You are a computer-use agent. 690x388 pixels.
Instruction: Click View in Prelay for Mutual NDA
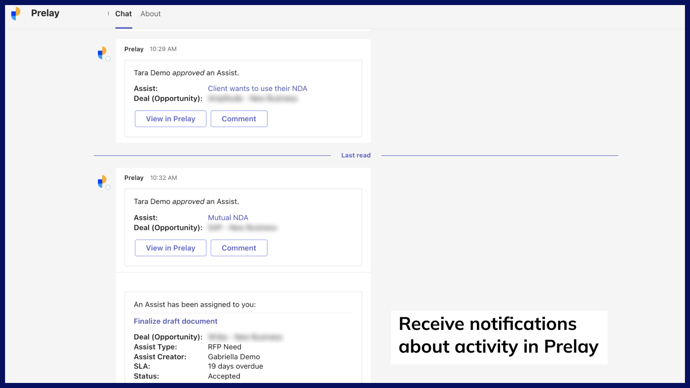(x=170, y=248)
